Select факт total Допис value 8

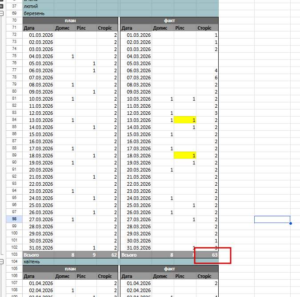(x=163, y=255)
